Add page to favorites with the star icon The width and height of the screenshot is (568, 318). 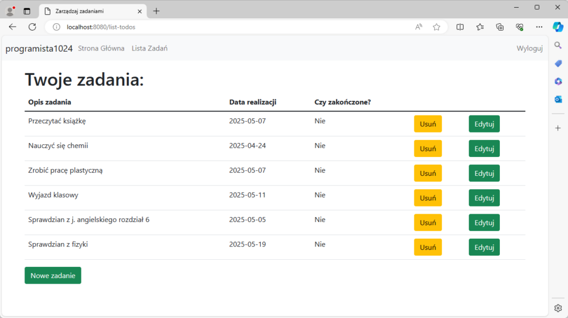437,27
